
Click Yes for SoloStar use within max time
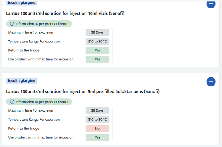point(97,137)
